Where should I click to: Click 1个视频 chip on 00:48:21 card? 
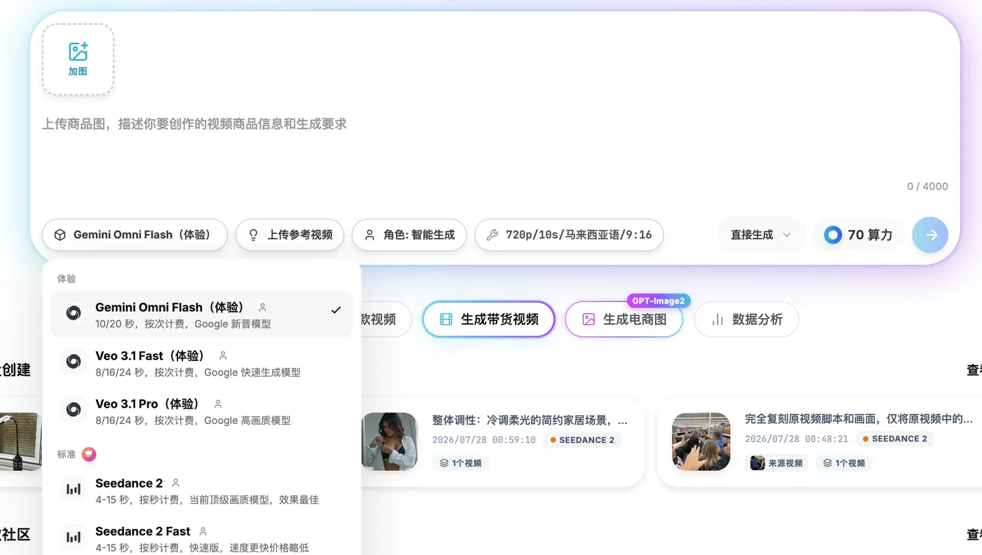click(x=844, y=463)
